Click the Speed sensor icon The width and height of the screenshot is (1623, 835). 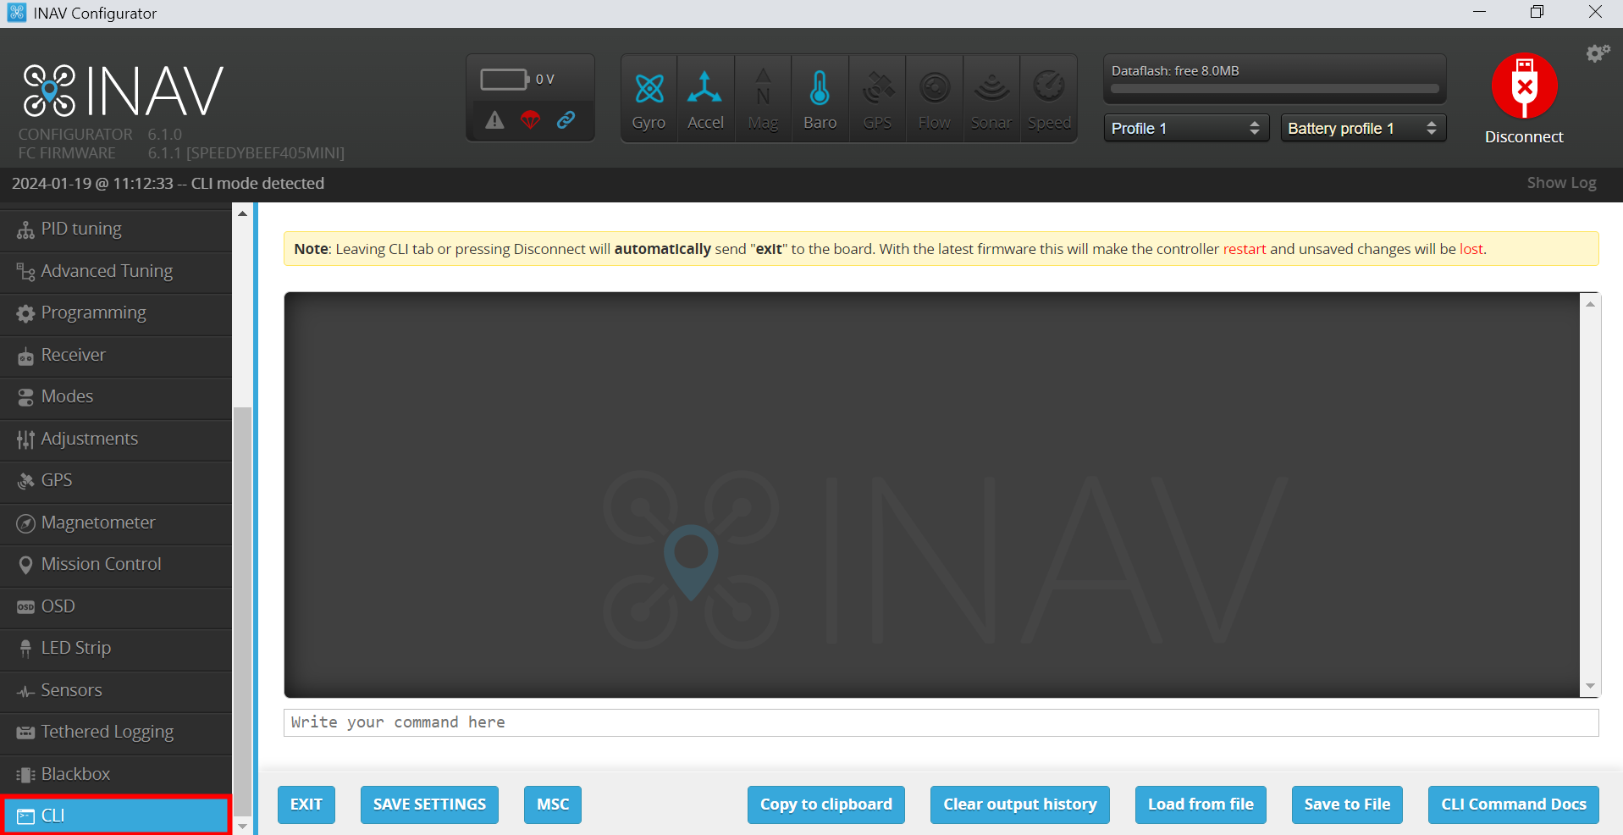click(1049, 86)
